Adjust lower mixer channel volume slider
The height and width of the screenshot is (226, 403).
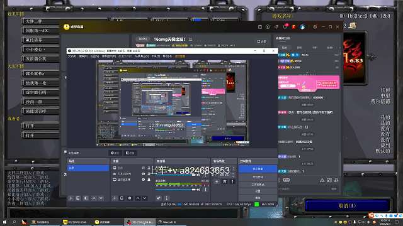[176, 190]
